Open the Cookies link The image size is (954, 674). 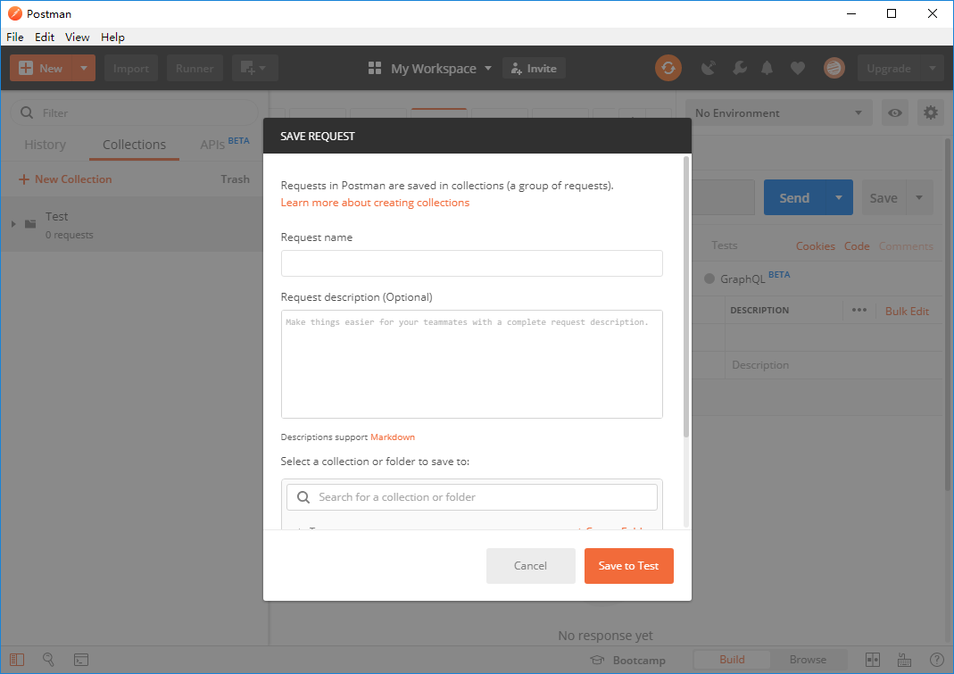point(816,246)
